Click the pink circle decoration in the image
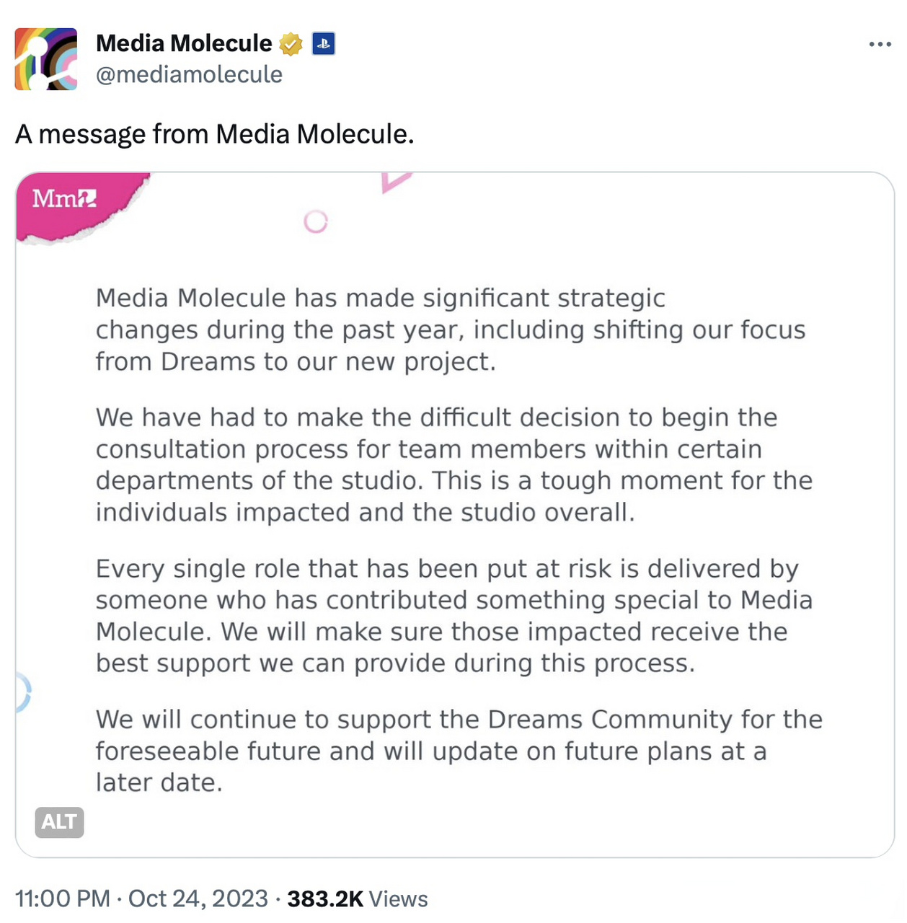Screen dimensions: 907x923 coord(315,221)
